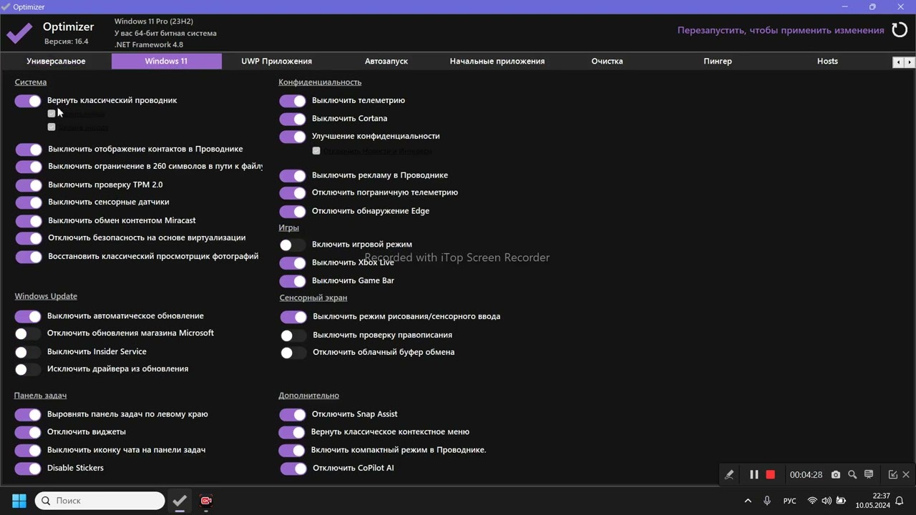Enable Выключить проверку правописания

point(293,335)
